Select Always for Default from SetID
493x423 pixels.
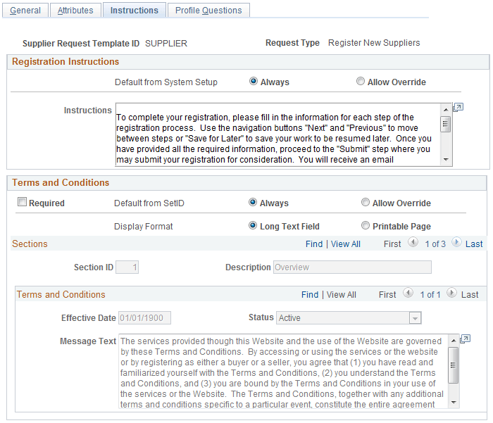(253, 202)
